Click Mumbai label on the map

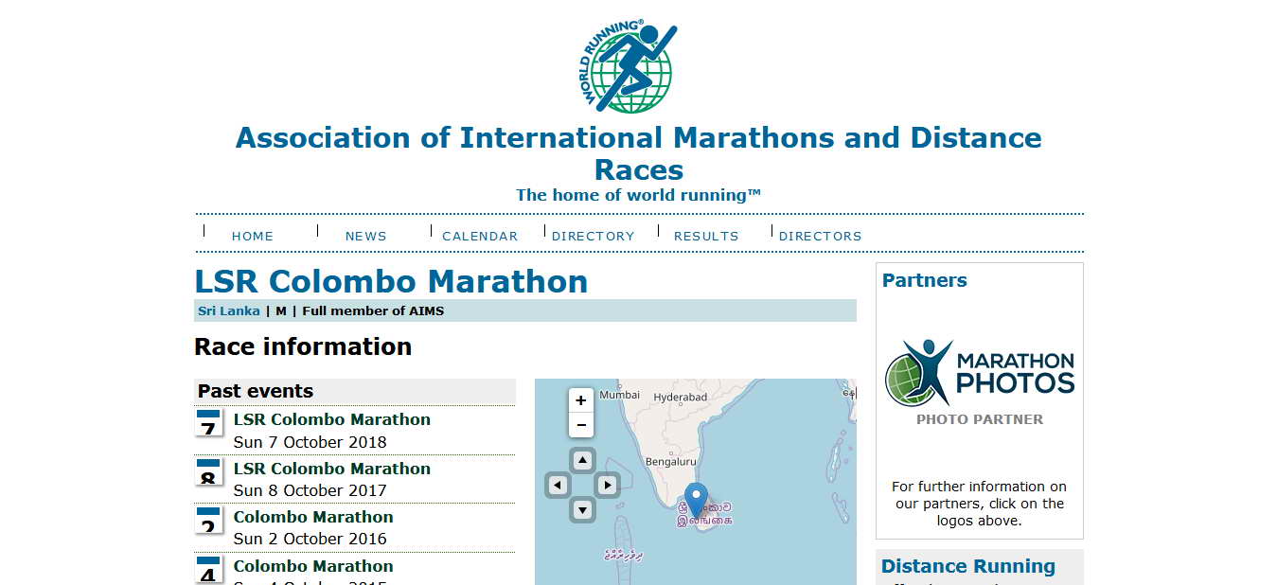coord(620,394)
